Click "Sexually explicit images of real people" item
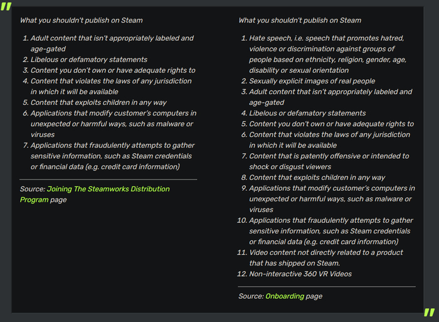 click(x=312, y=81)
